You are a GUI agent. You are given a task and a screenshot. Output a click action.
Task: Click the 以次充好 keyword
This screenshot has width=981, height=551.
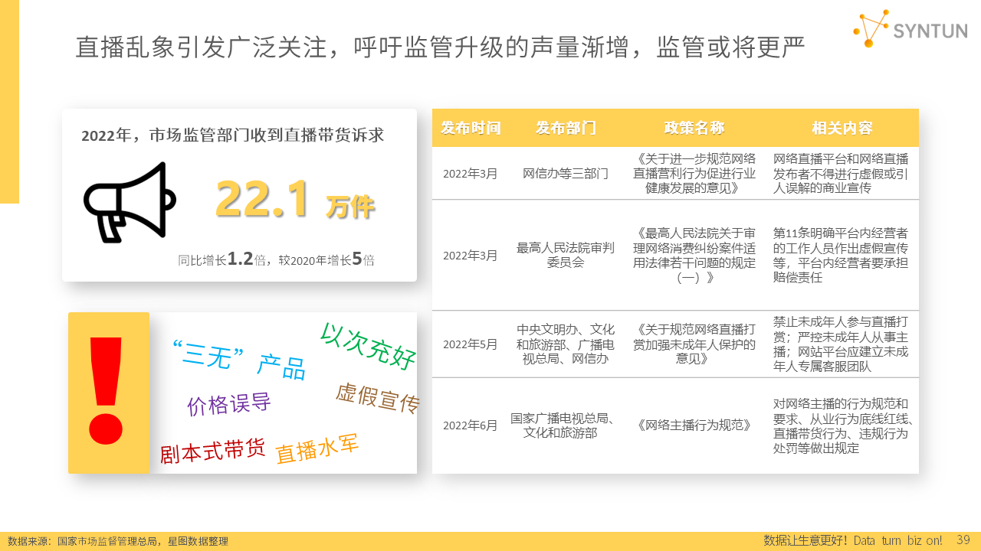click(368, 346)
